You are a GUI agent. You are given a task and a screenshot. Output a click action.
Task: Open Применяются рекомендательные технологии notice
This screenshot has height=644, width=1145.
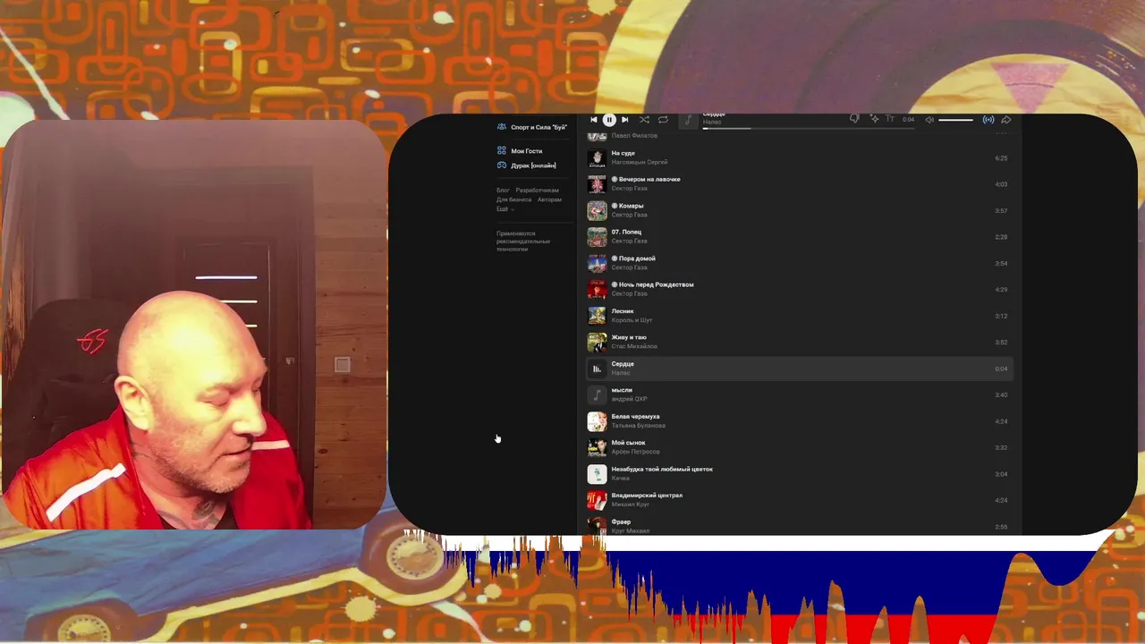pyautogui.click(x=523, y=241)
